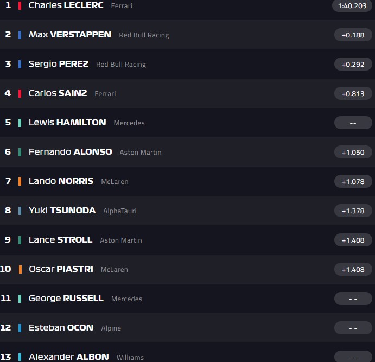Image resolution: width=375 pixels, height=362 pixels.
Task: Click the orange McLaren bar beside Lando Norris
Action: (20, 181)
